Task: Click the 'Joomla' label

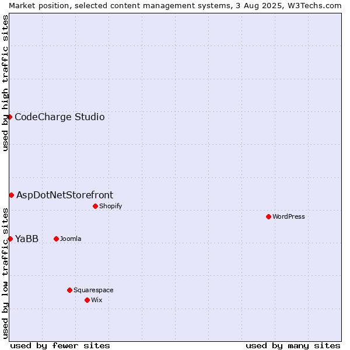Action: [x=71, y=239]
